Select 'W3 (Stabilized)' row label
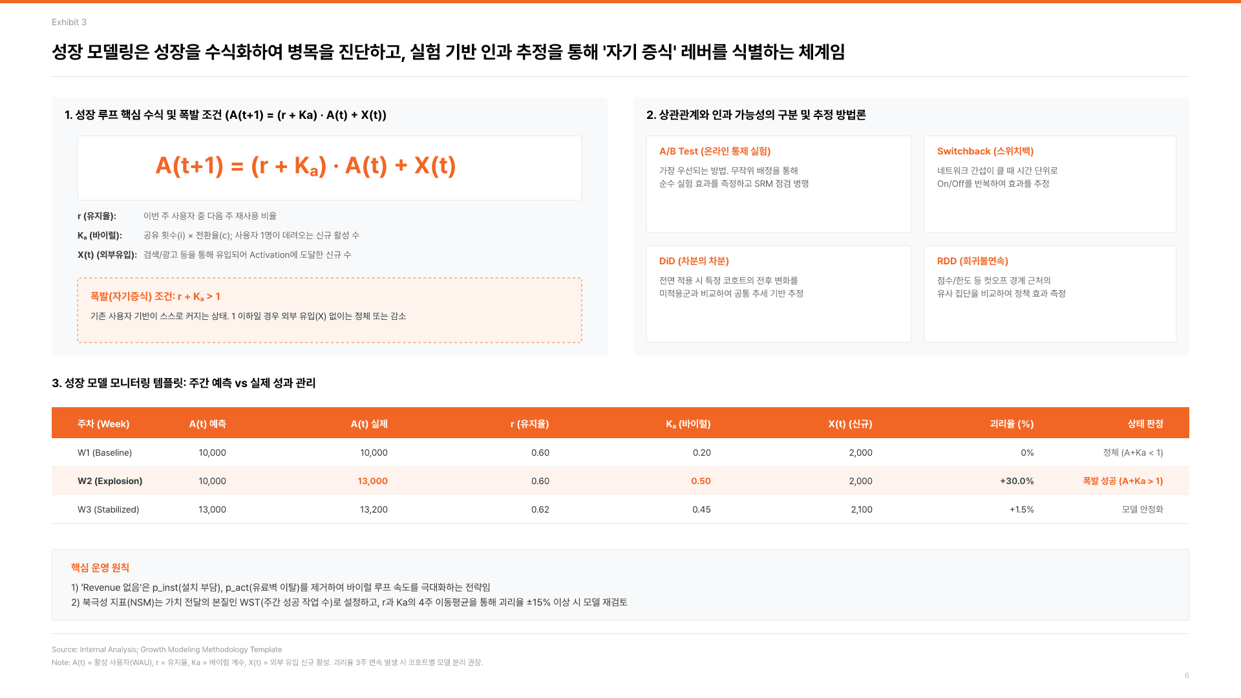Image resolution: width=1241 pixels, height=698 pixels. click(x=109, y=509)
